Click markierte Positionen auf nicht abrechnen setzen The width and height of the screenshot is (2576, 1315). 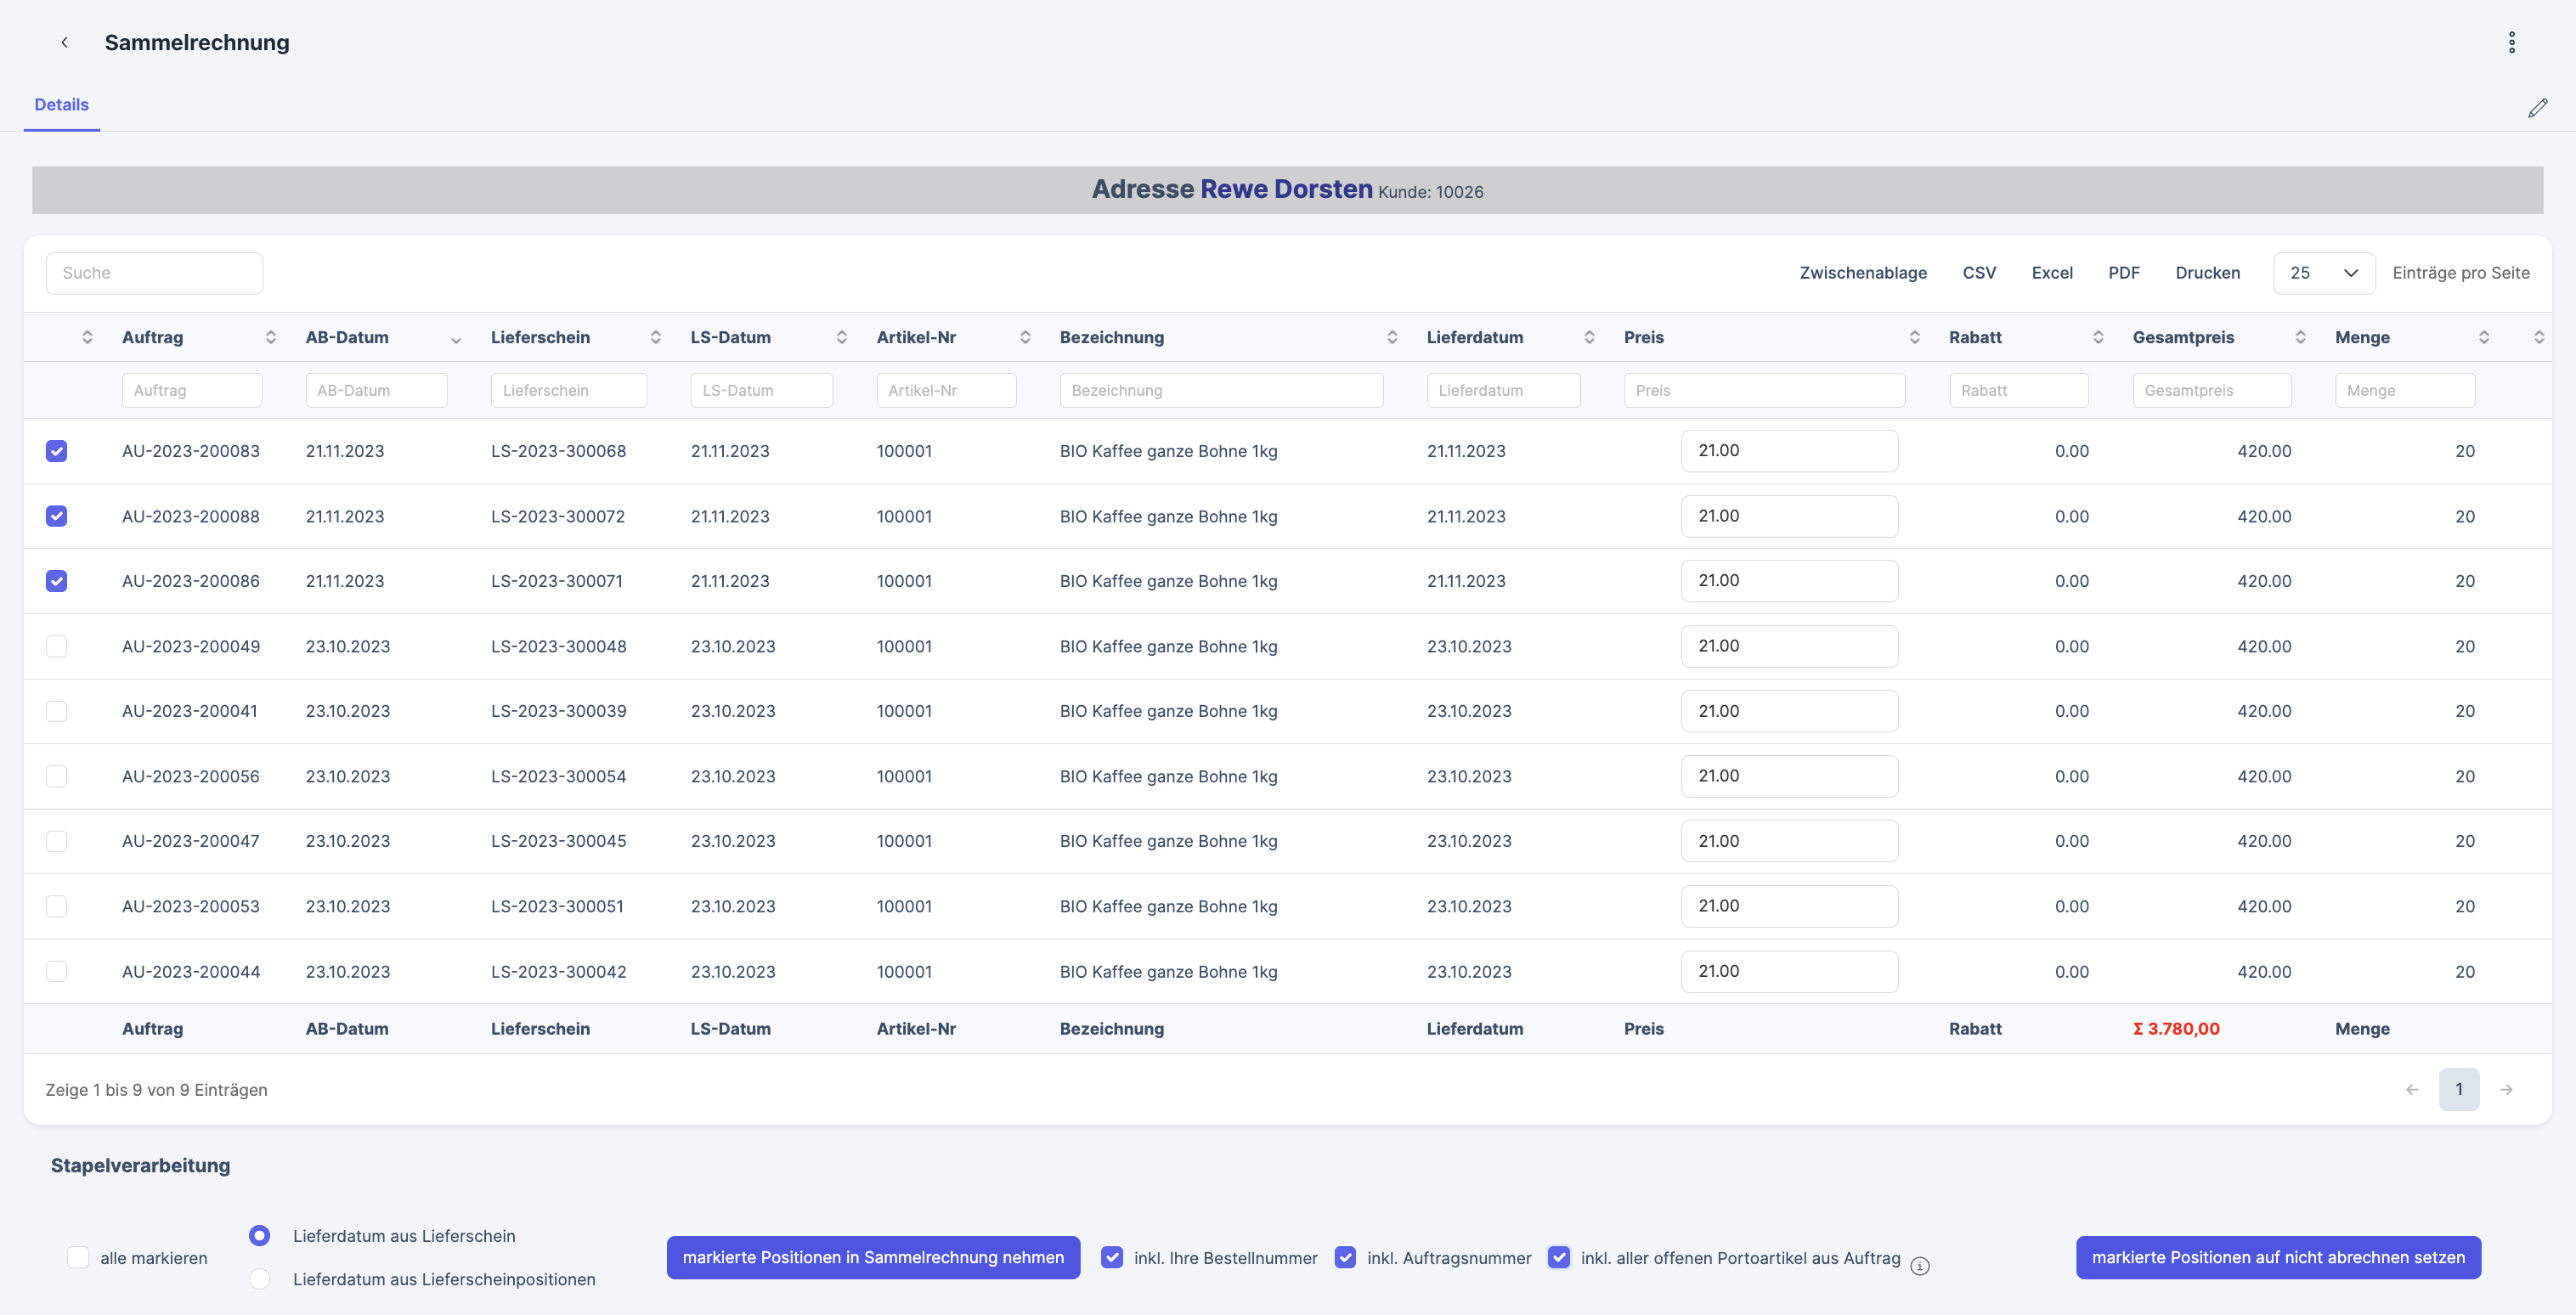pyautogui.click(x=2277, y=1257)
